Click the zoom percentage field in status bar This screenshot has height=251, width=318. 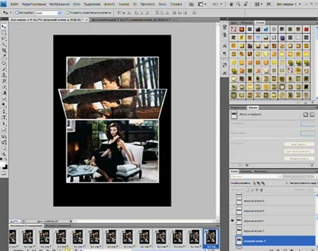coord(14,221)
